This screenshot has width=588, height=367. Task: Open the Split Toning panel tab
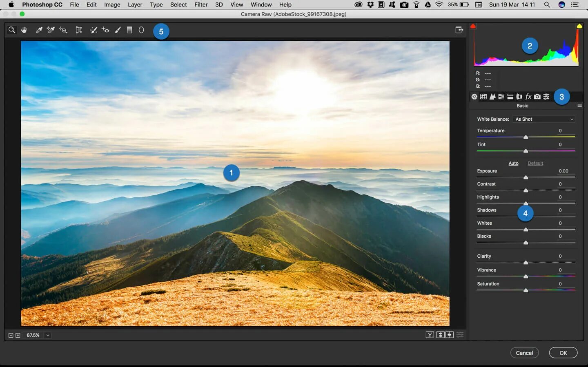point(510,97)
